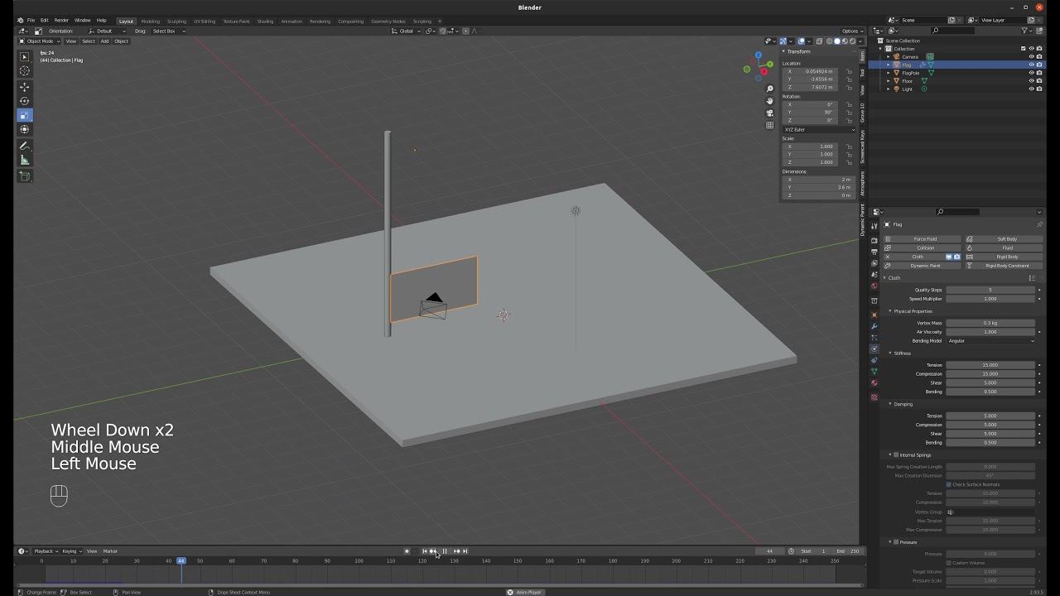Click the pan view hand icon
Screen dimensions: 1060x596
coord(769,101)
